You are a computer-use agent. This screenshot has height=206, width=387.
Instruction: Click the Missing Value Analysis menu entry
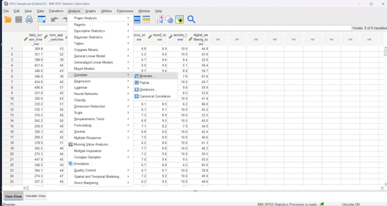click(100, 144)
